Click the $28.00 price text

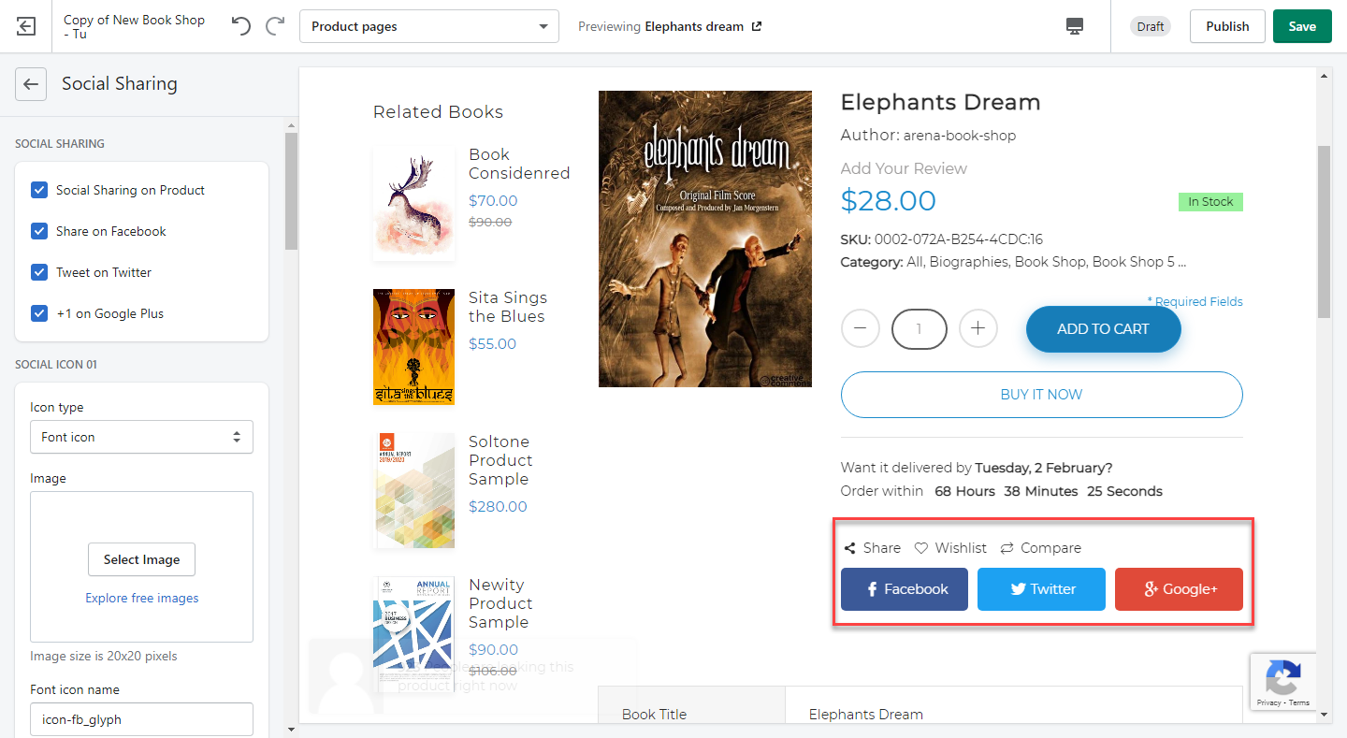point(888,200)
